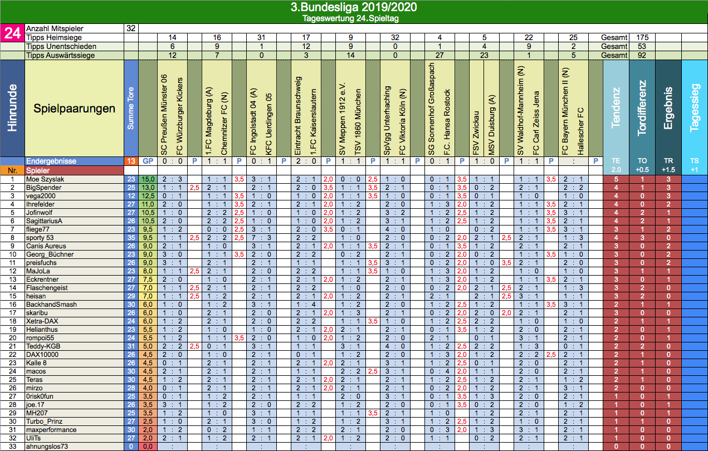This screenshot has height=451, width=708.
Task: Select the 'Tipps Unentschieden' row label
Action: pyautogui.click(x=61, y=46)
